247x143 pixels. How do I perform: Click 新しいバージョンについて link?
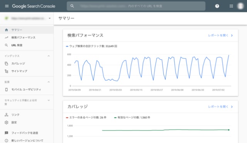(27, 141)
